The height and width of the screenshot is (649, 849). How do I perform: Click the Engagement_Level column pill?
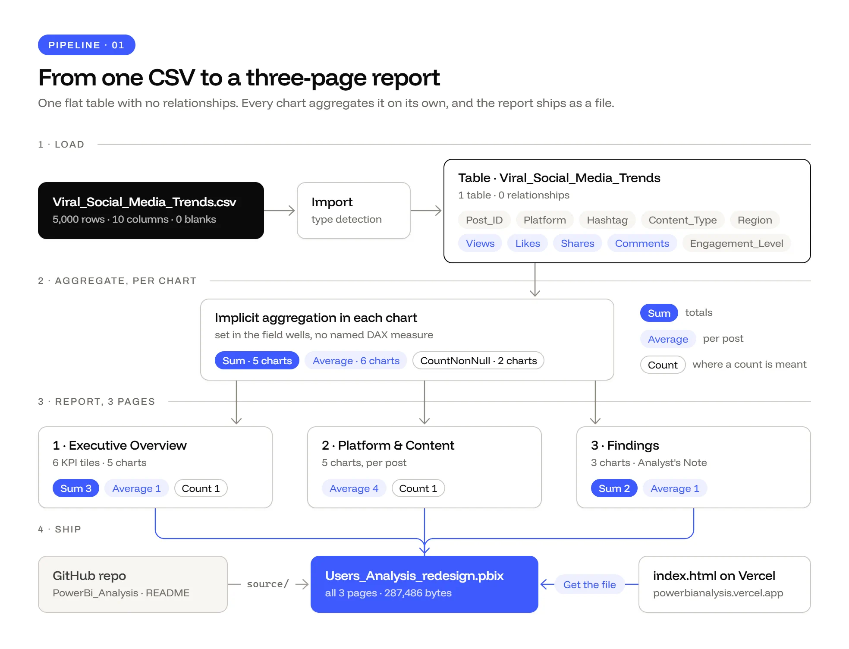point(736,243)
